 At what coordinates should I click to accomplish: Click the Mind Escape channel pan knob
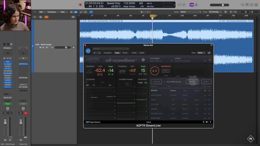(x=8, y=109)
